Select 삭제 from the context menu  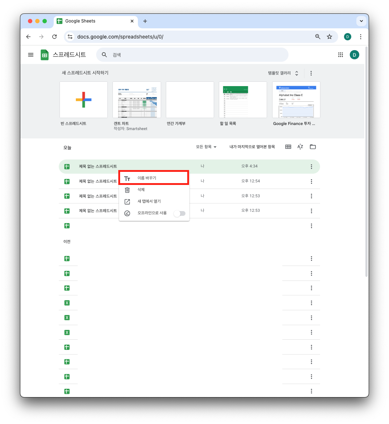point(154,190)
